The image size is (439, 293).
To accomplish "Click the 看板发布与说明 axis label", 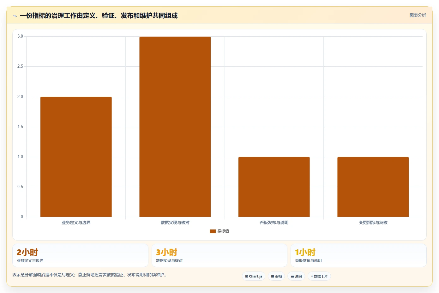I will tap(274, 223).
